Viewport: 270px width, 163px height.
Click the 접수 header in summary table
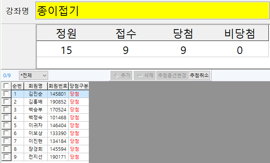(x=126, y=33)
